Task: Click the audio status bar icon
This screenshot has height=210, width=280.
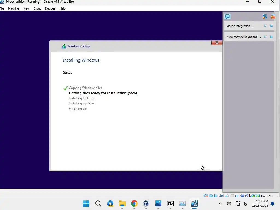Action: click(x=216, y=196)
